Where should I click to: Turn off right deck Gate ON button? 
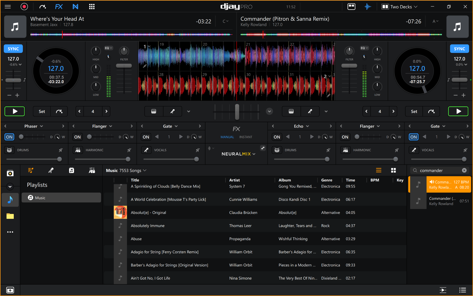414,137
